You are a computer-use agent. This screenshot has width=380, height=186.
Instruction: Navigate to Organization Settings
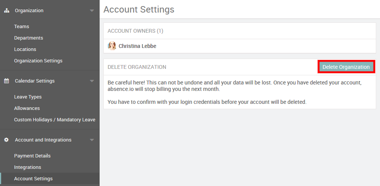click(x=38, y=61)
